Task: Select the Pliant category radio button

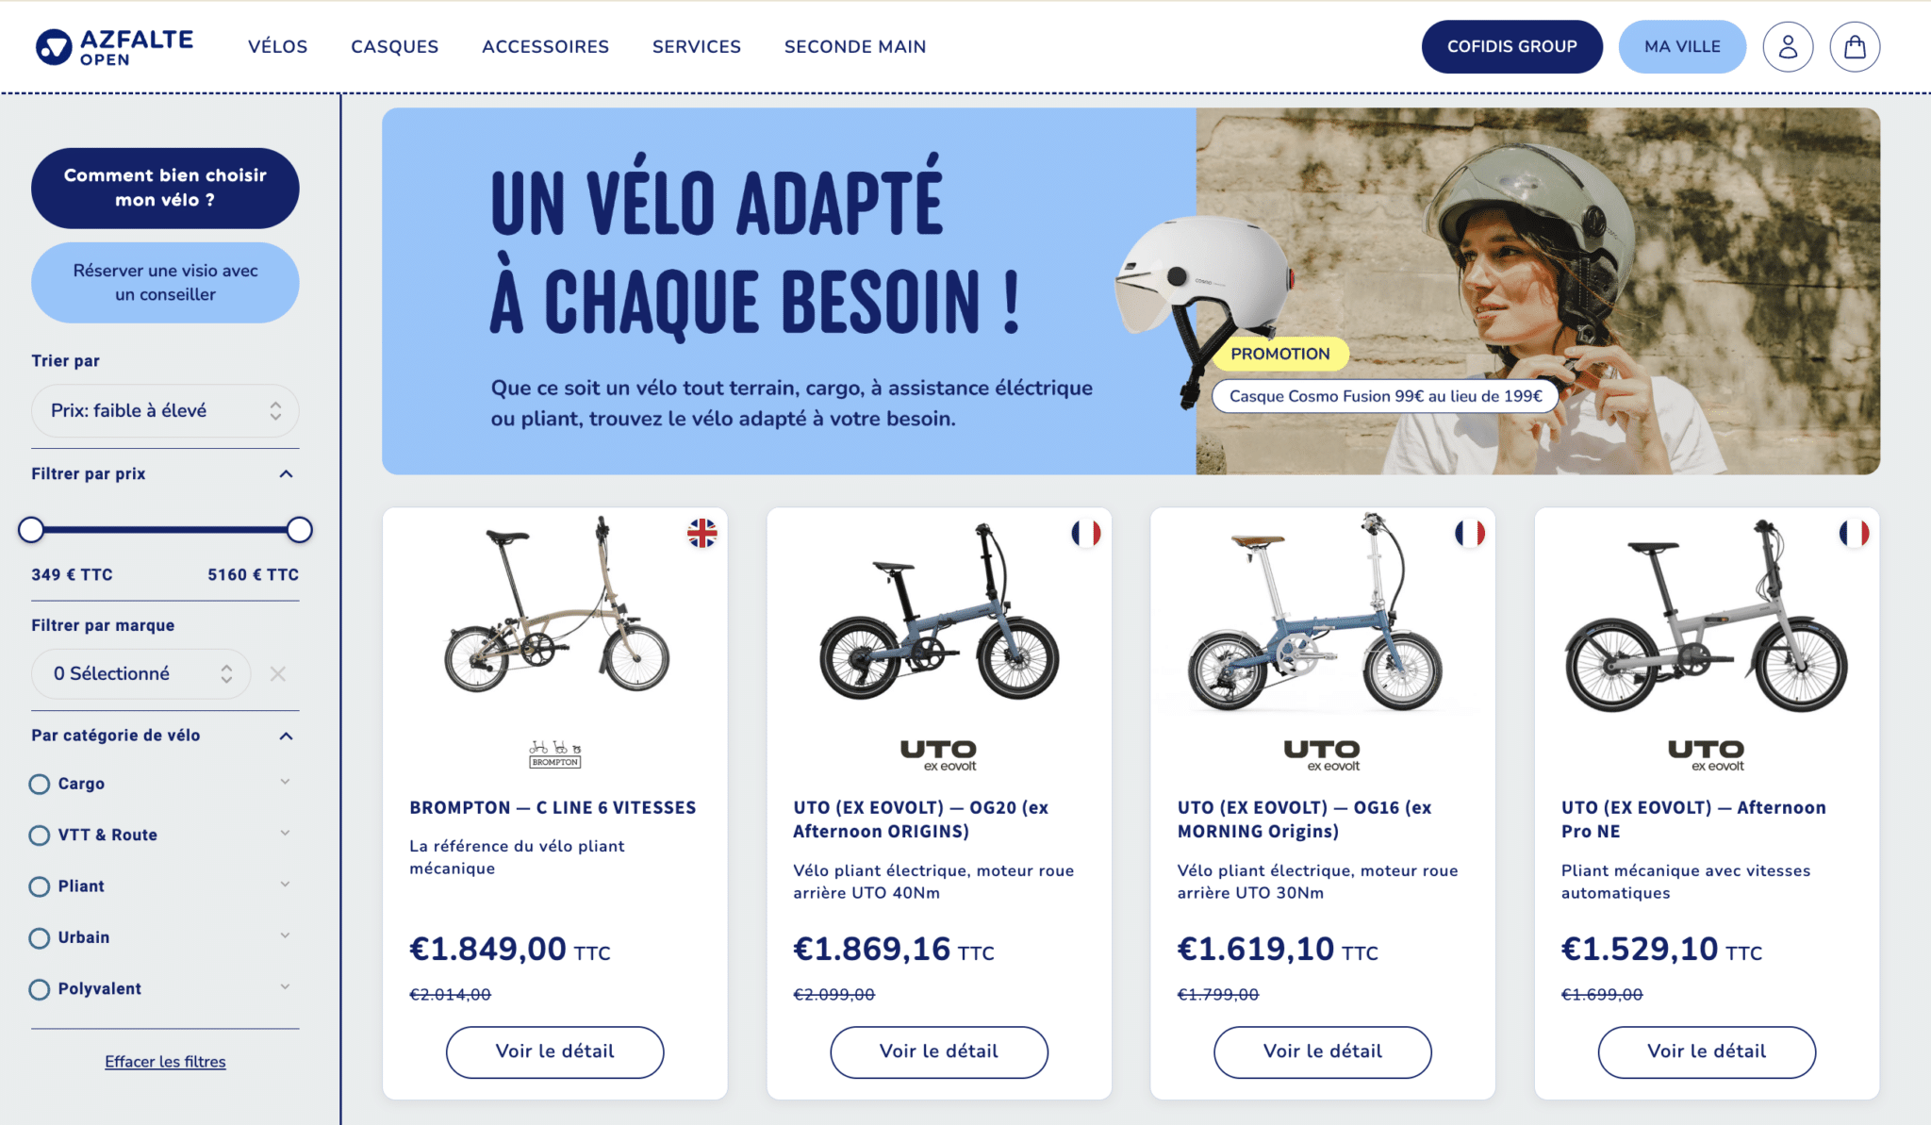Action: (x=40, y=886)
